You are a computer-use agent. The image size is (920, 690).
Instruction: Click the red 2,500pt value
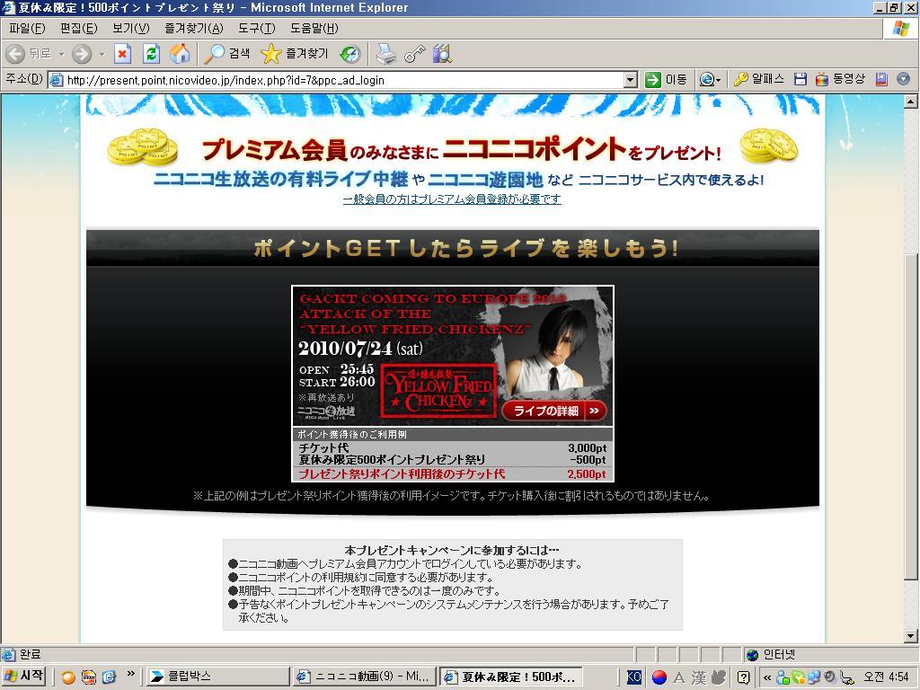(587, 474)
